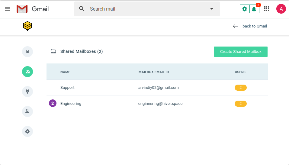Open the users person sidebar icon
289x165 pixels.
[x=27, y=111]
